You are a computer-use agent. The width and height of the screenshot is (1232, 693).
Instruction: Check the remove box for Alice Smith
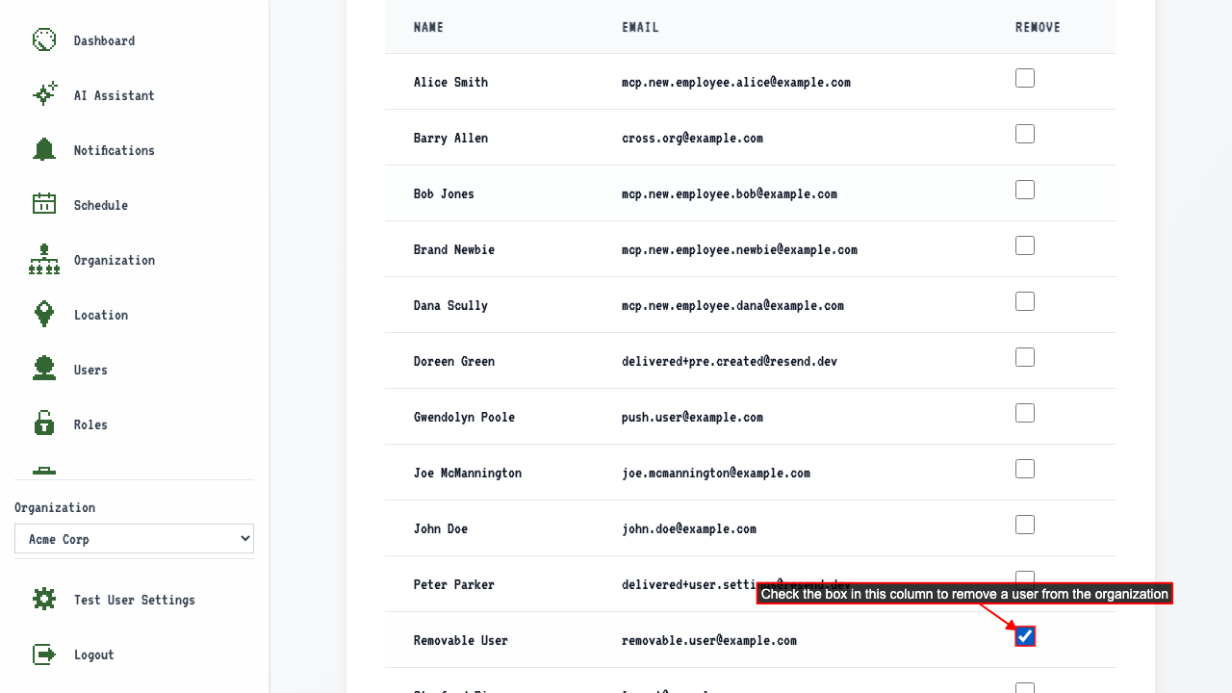click(1025, 78)
